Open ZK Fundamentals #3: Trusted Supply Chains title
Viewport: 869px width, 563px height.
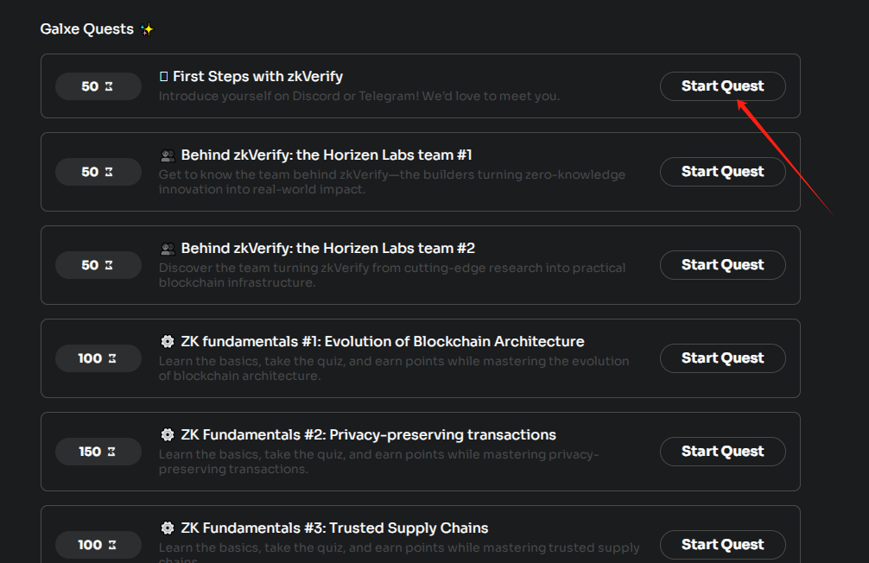[335, 528]
